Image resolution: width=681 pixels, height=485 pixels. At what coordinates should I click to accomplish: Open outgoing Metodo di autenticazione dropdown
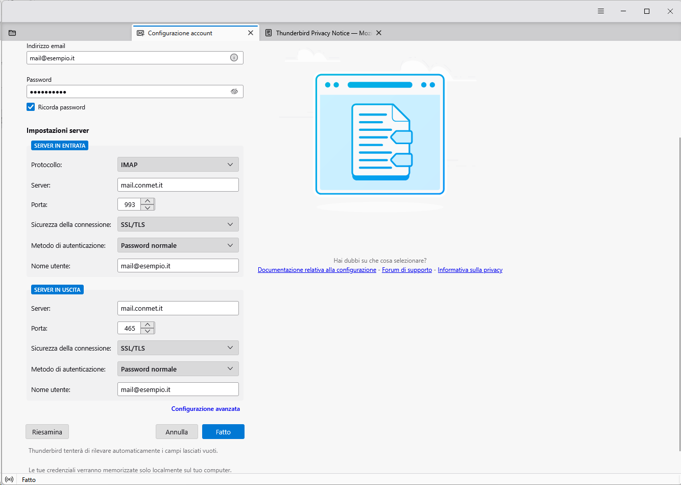click(178, 369)
